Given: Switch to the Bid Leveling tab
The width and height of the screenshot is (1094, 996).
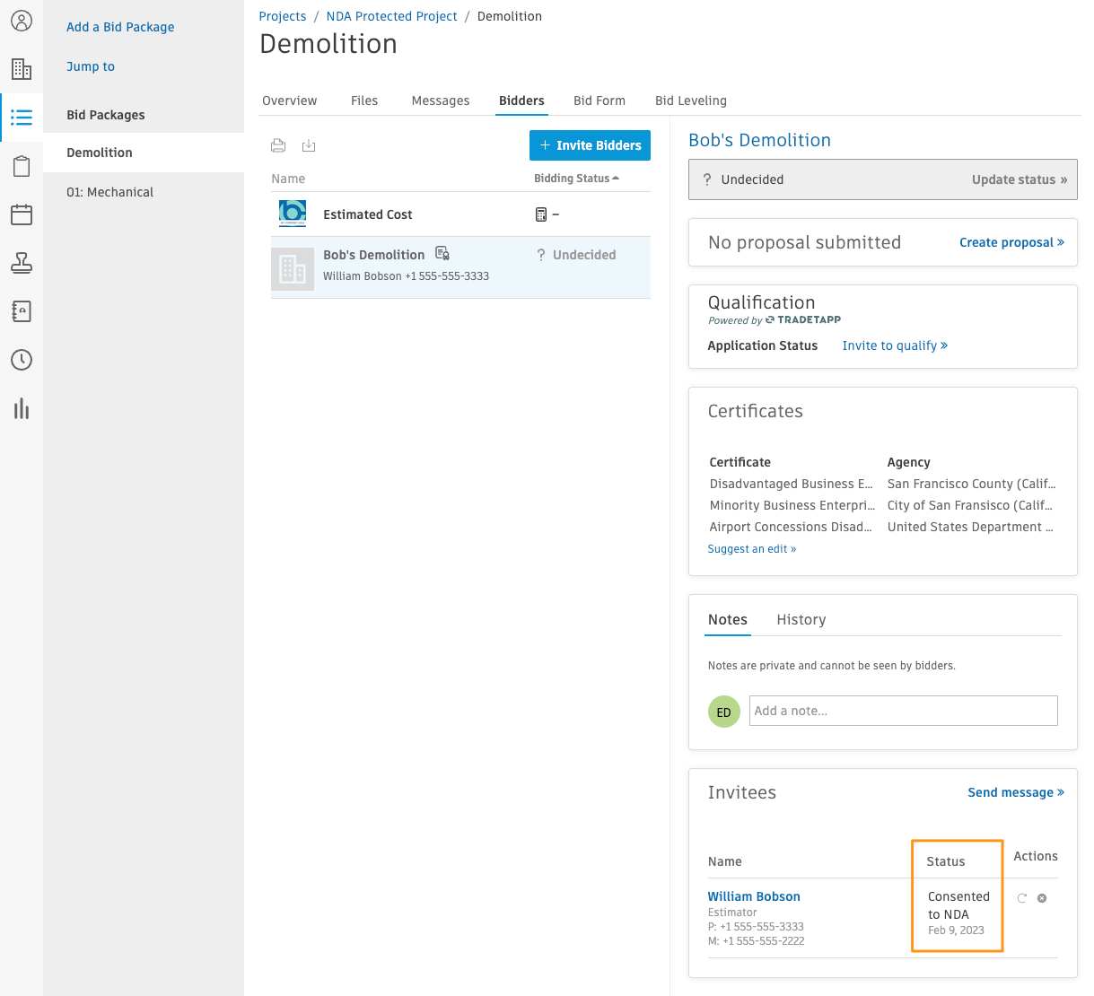Looking at the screenshot, I should pyautogui.click(x=691, y=100).
